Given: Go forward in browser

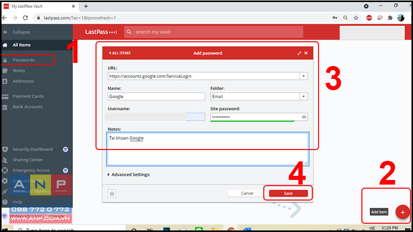Looking at the screenshot, I should point(15,18).
